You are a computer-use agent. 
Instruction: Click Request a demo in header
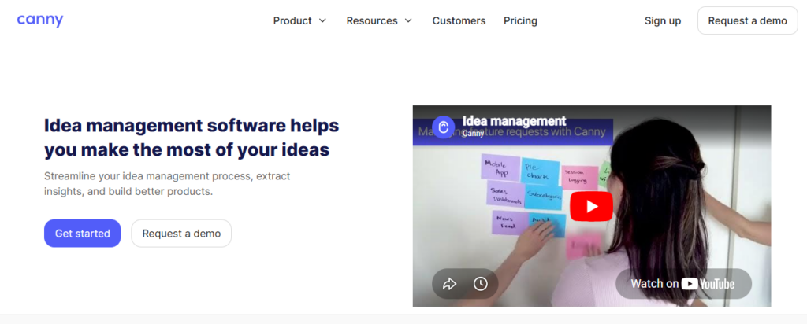pyautogui.click(x=747, y=20)
